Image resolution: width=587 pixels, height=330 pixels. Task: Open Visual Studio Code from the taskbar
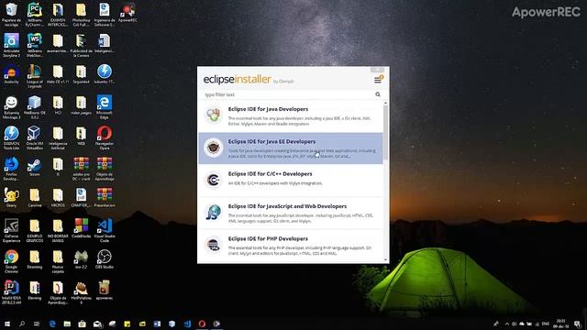187,324
